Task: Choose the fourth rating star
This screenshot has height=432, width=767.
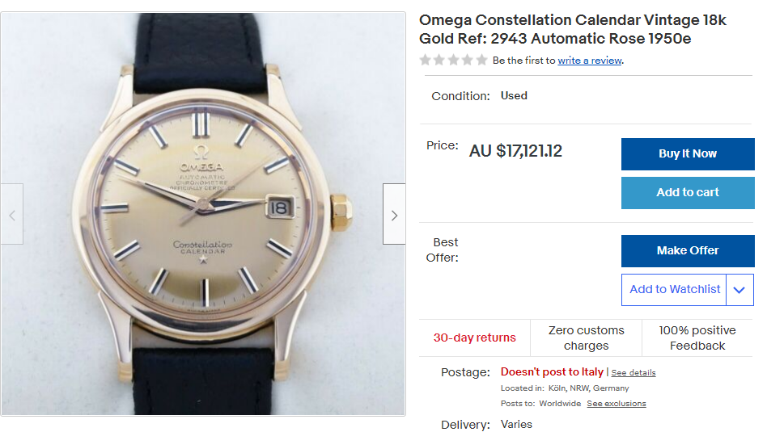Action: (x=468, y=61)
